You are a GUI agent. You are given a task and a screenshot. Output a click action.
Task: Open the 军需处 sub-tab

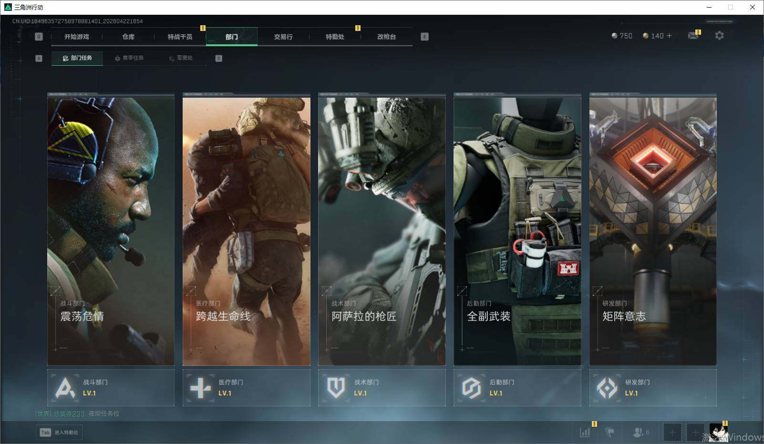(x=181, y=58)
